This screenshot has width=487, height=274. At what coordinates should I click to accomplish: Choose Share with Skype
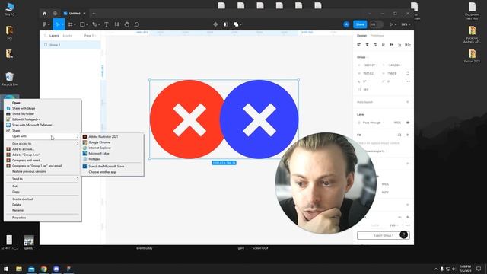(x=43, y=108)
